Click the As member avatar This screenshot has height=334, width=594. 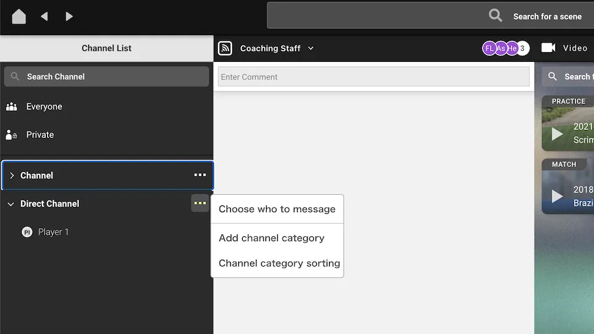tap(501, 48)
